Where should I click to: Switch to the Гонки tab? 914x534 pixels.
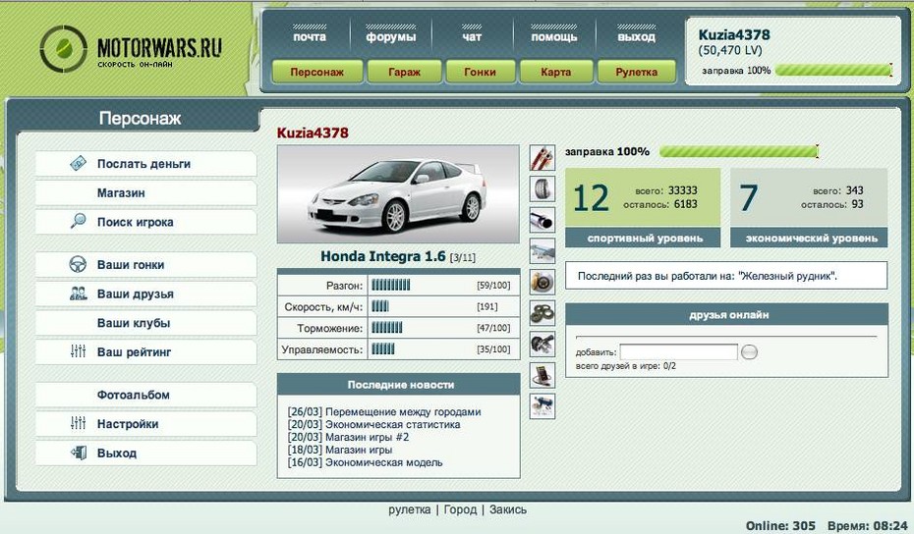pos(480,73)
